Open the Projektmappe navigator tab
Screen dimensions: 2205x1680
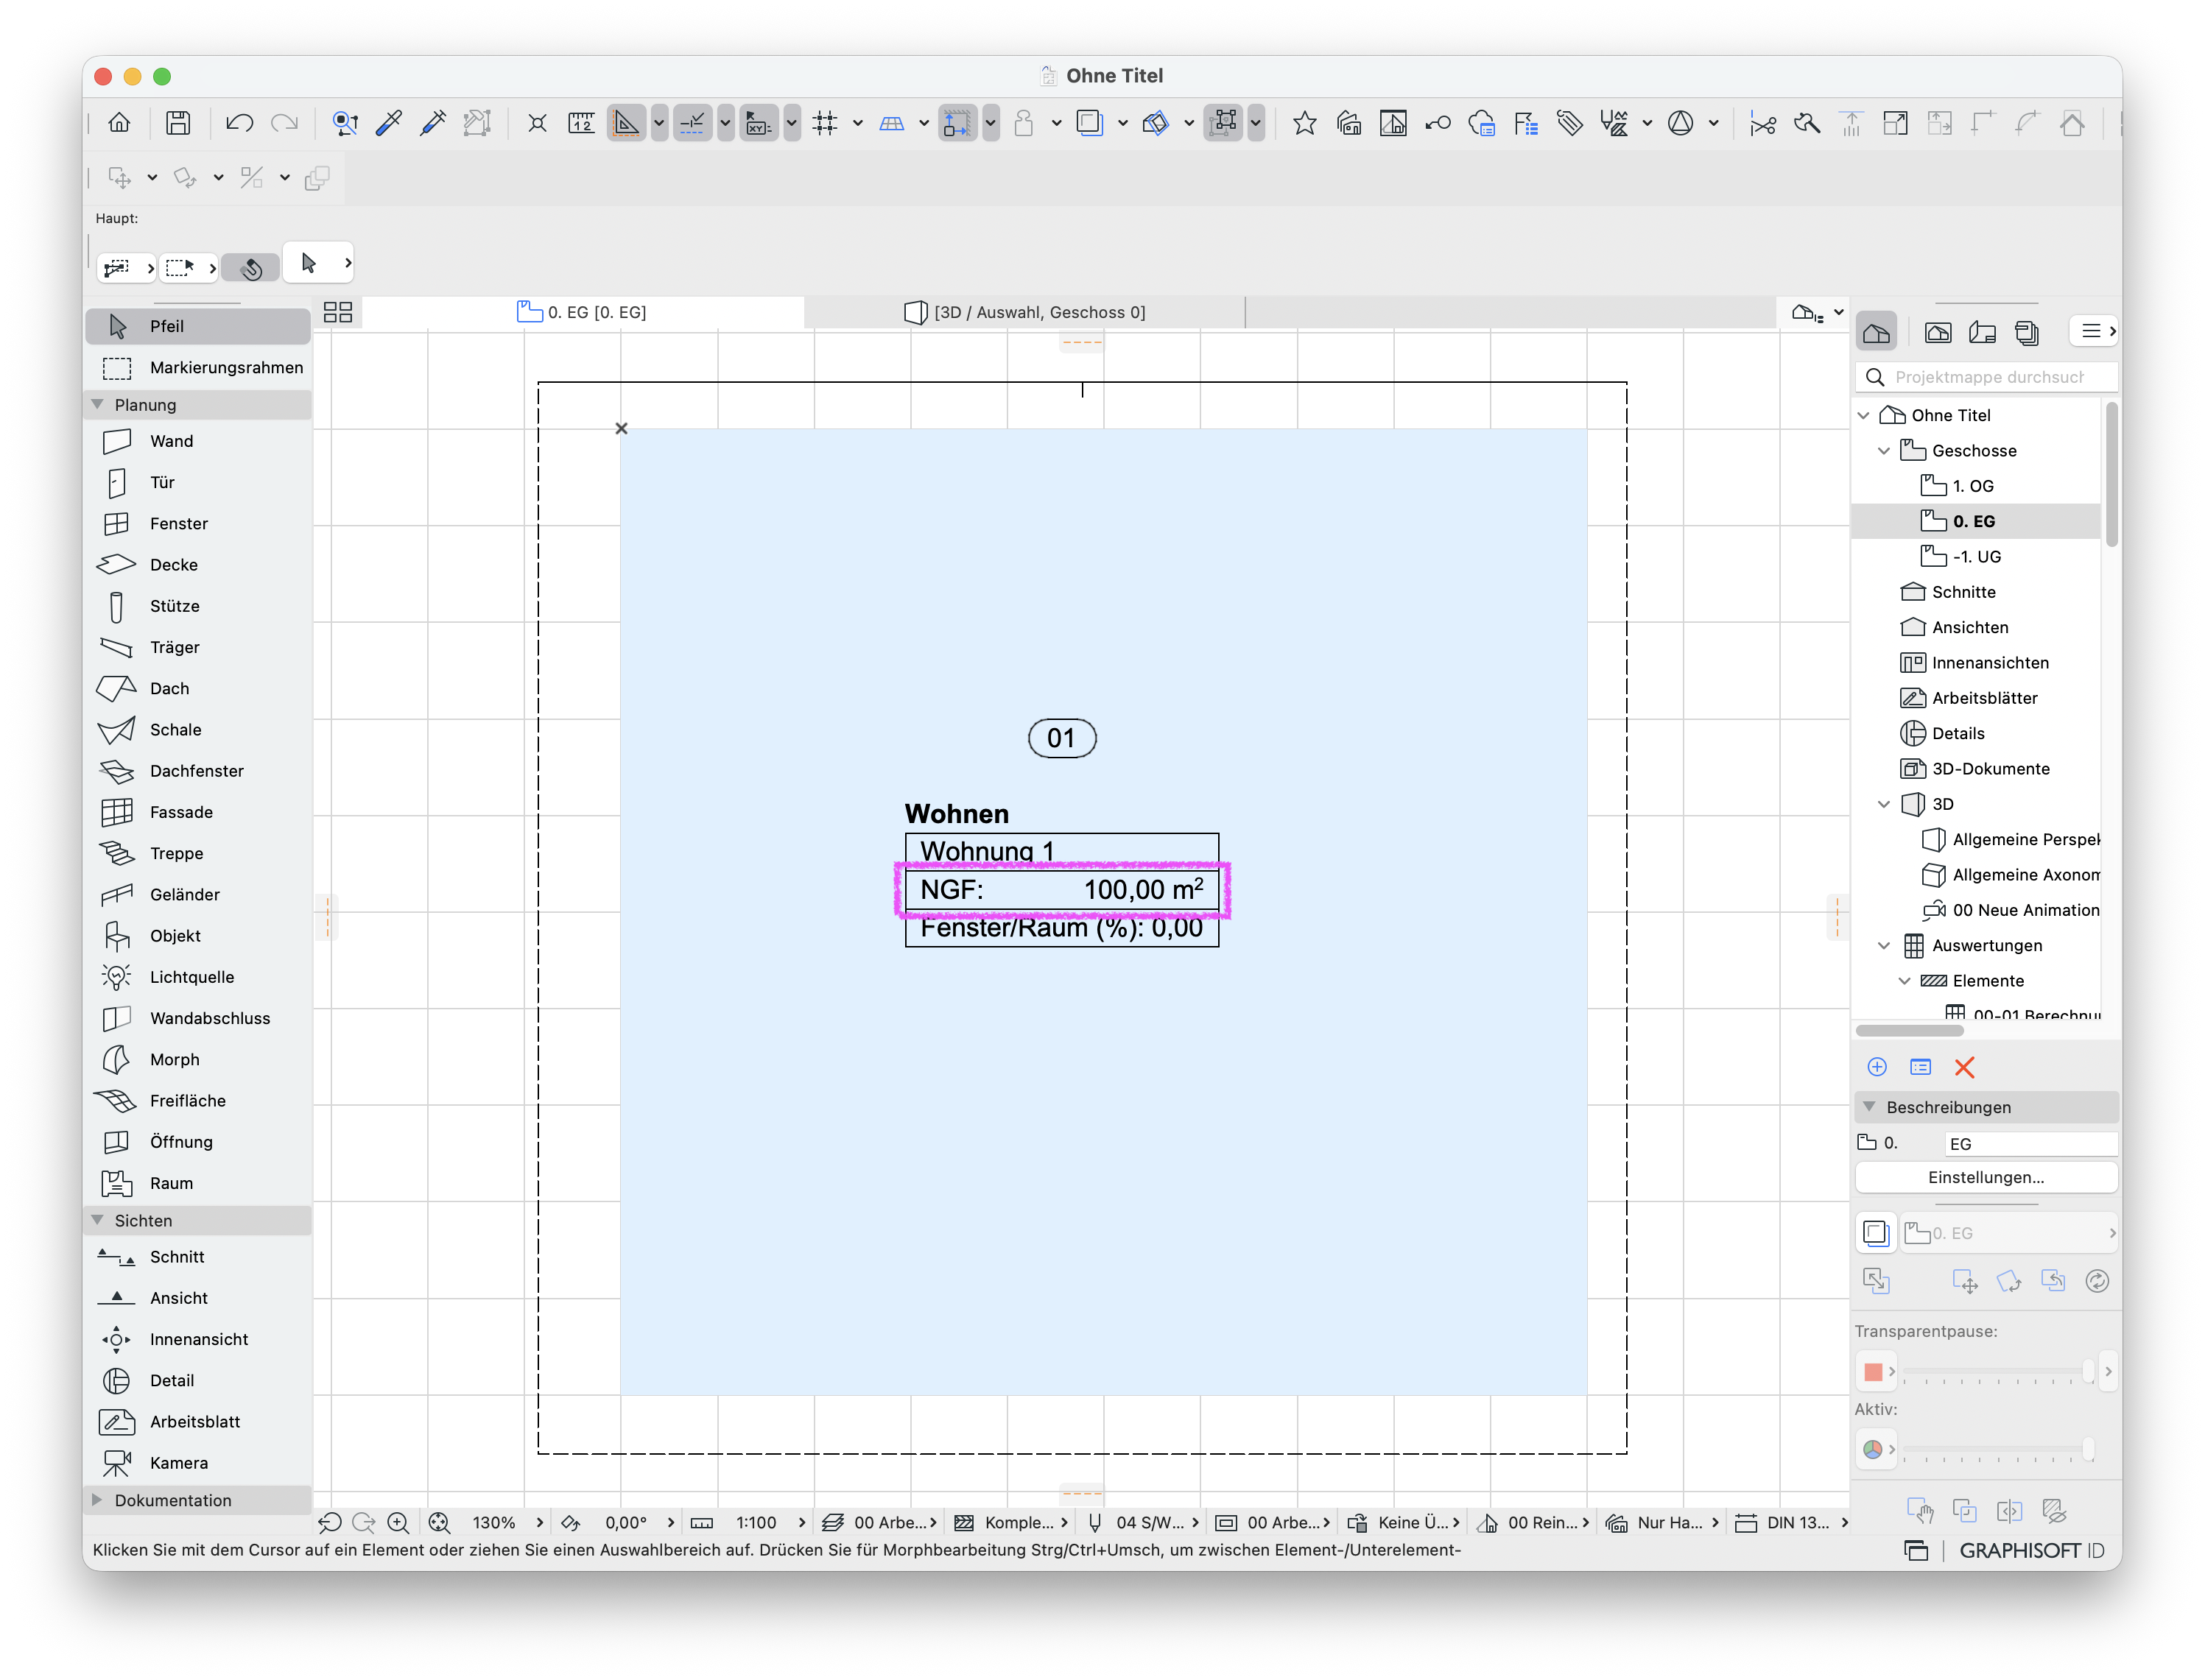click(x=1876, y=332)
